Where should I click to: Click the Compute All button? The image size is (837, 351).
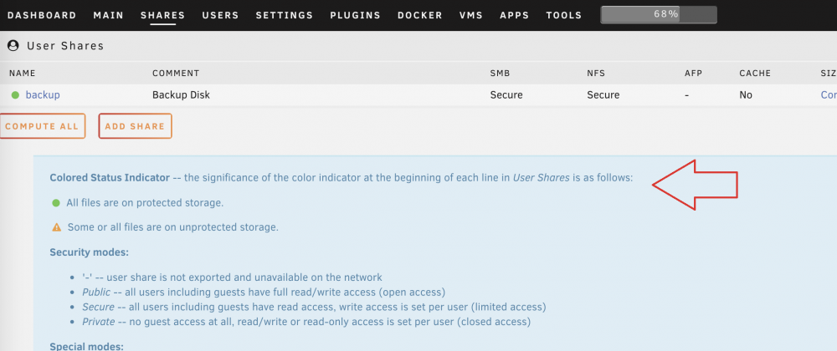click(x=42, y=126)
